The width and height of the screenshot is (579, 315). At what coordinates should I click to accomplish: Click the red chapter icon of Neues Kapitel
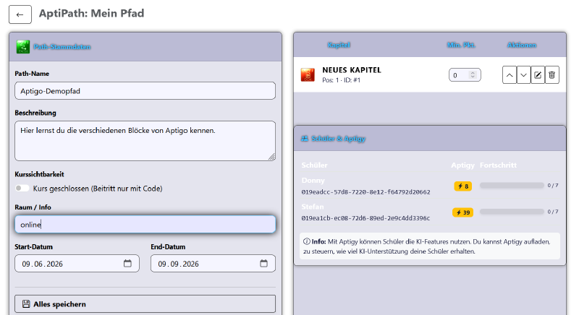[x=308, y=75]
